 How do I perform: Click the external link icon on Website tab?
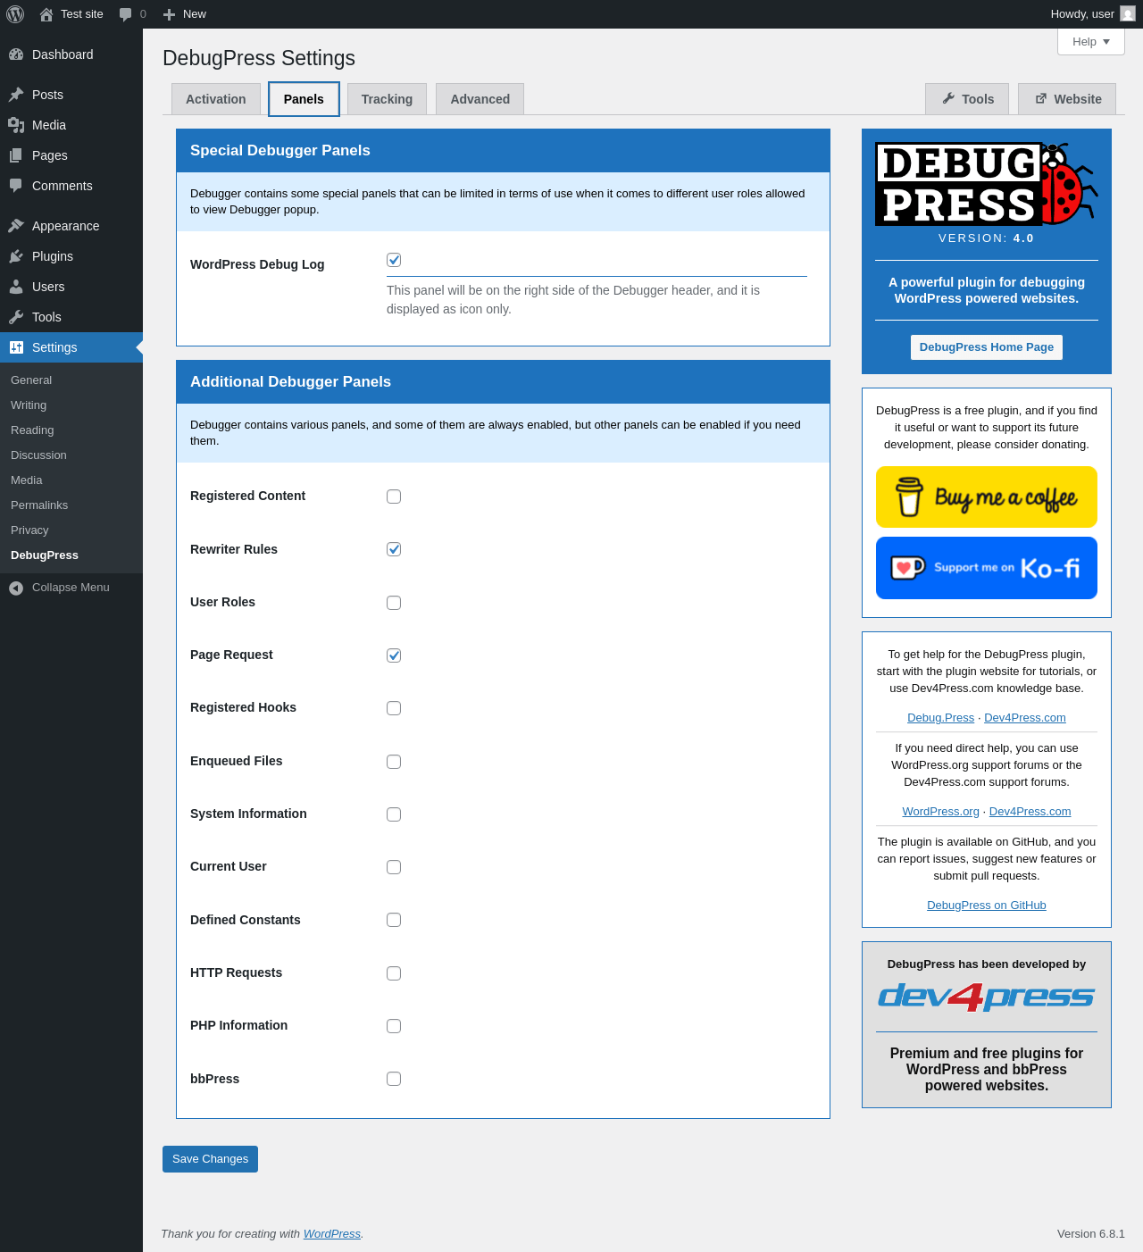pyautogui.click(x=1040, y=98)
